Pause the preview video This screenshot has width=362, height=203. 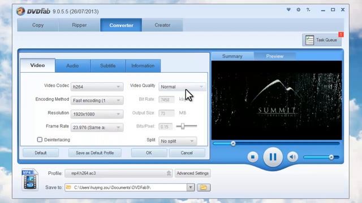pyautogui.click(x=273, y=157)
